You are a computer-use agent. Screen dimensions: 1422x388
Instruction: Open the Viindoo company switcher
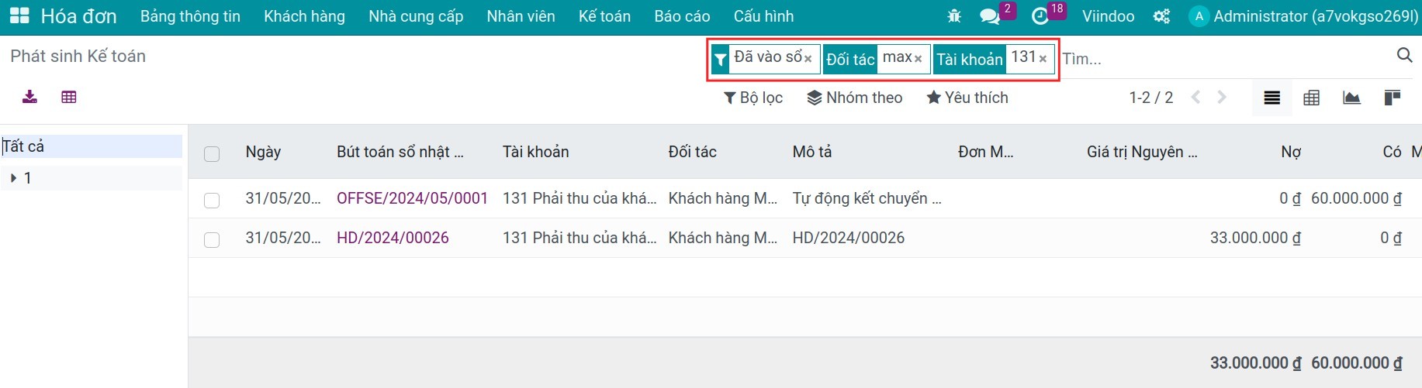pyautogui.click(x=1108, y=15)
